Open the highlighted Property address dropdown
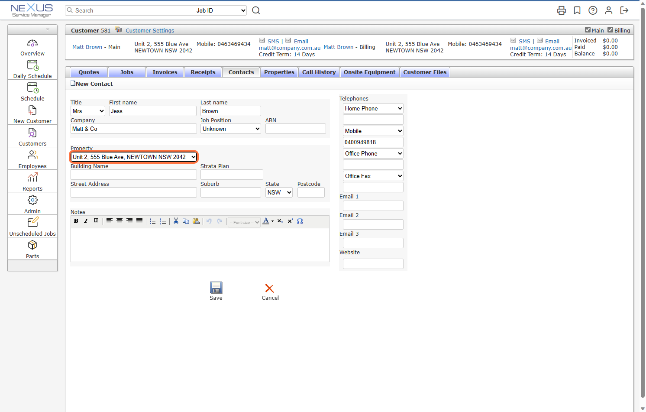Screen dimensions: 646x412 (133, 156)
